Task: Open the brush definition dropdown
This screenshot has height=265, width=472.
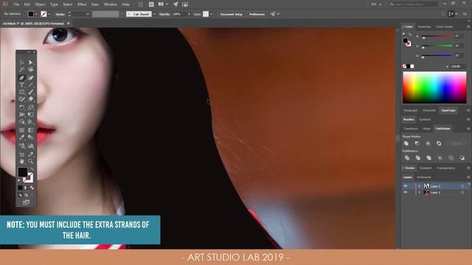Action: [x=154, y=14]
